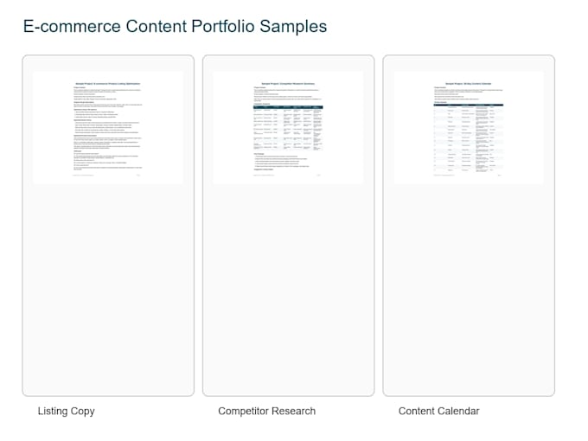
Task: Click the Content Calendar caption
Action: 438,411
